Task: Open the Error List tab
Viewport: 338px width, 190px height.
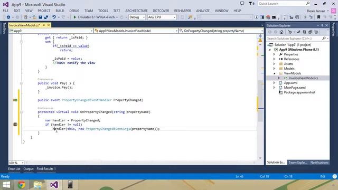Action: 14,169
